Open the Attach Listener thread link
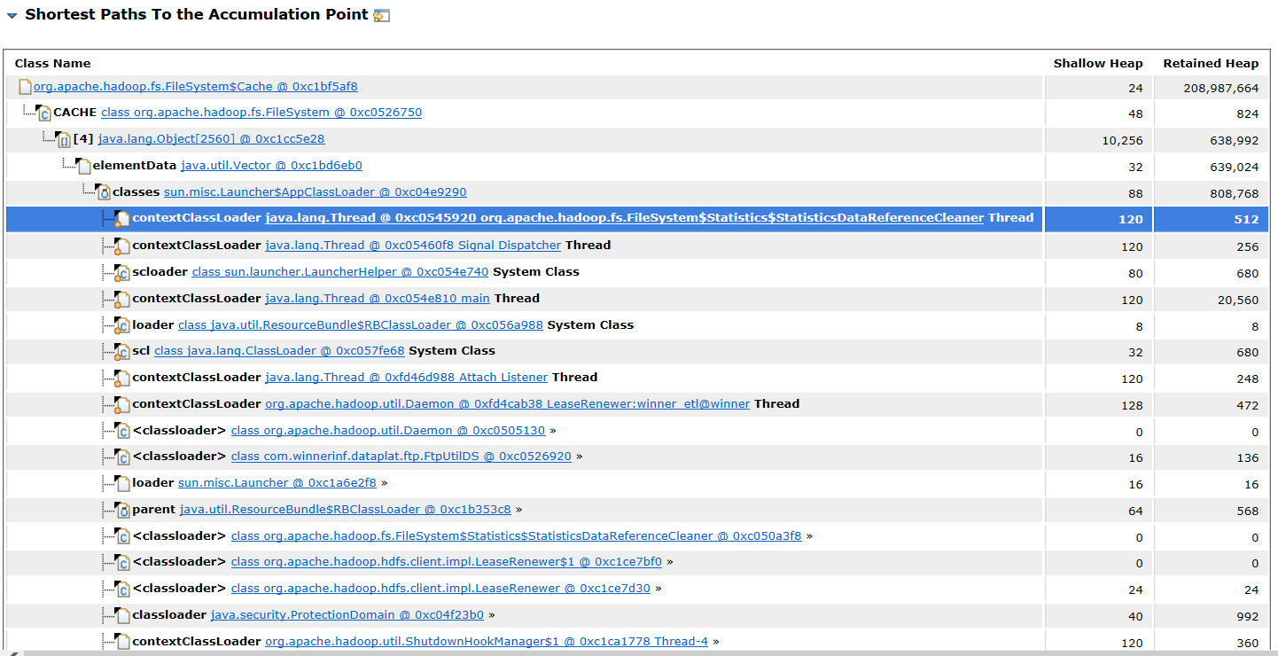 [x=406, y=378]
